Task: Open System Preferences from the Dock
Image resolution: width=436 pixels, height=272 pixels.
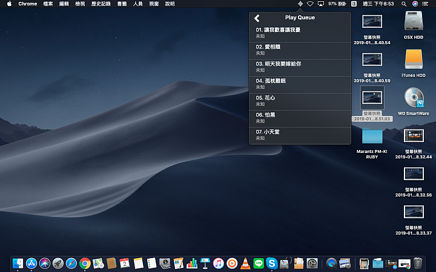Action: pyautogui.click(x=312, y=263)
